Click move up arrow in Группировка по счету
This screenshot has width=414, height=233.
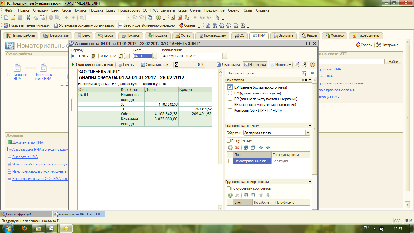point(261,147)
